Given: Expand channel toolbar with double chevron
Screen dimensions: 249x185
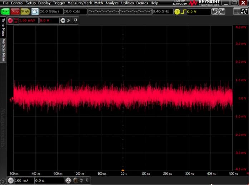Looking at the screenshot, I should point(68,20).
